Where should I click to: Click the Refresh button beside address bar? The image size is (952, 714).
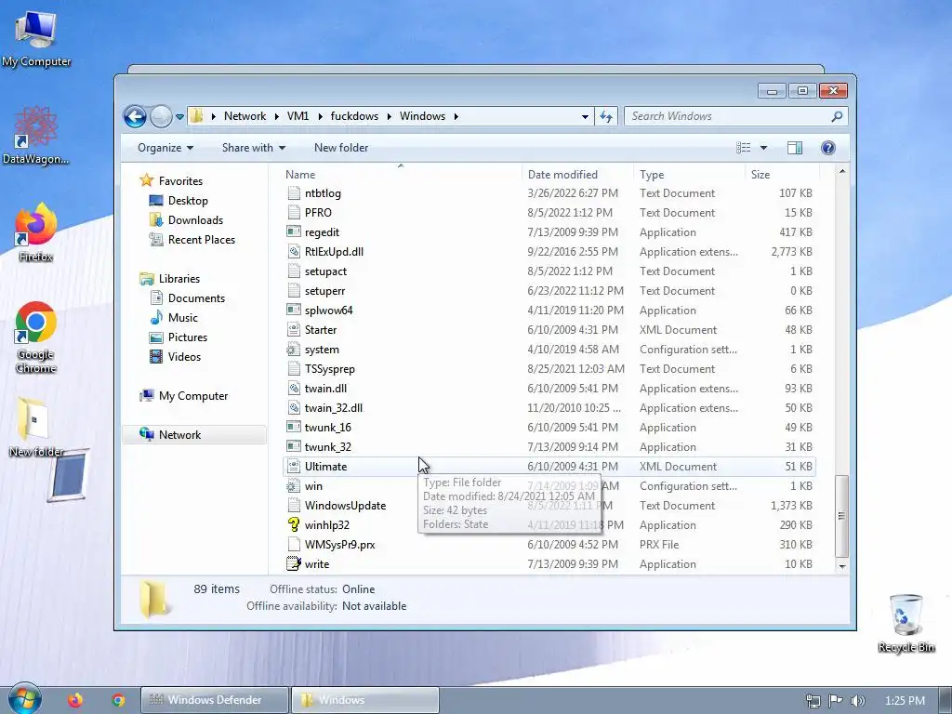point(606,116)
